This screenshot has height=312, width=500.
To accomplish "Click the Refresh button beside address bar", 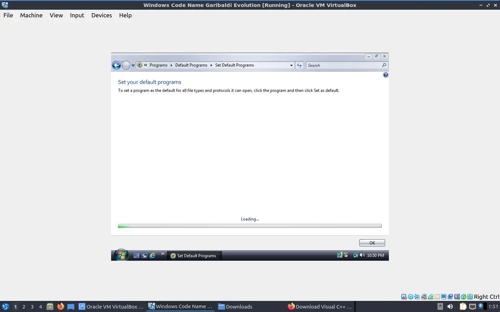I will point(299,65).
